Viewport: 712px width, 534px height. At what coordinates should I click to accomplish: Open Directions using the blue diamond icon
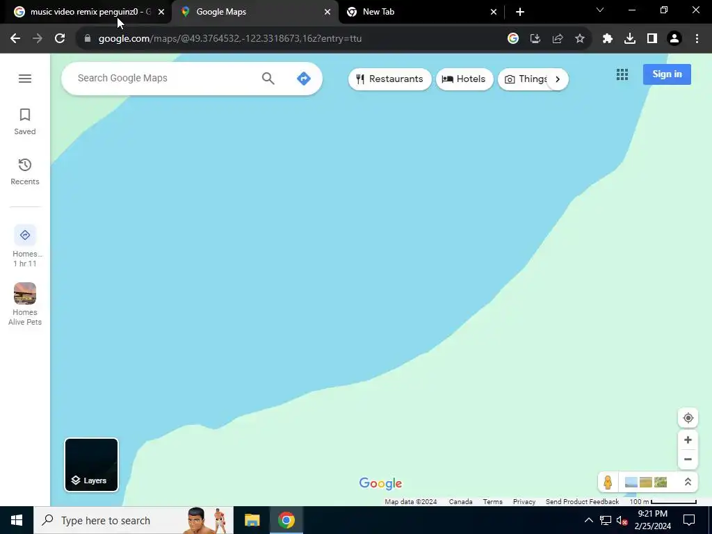(304, 79)
